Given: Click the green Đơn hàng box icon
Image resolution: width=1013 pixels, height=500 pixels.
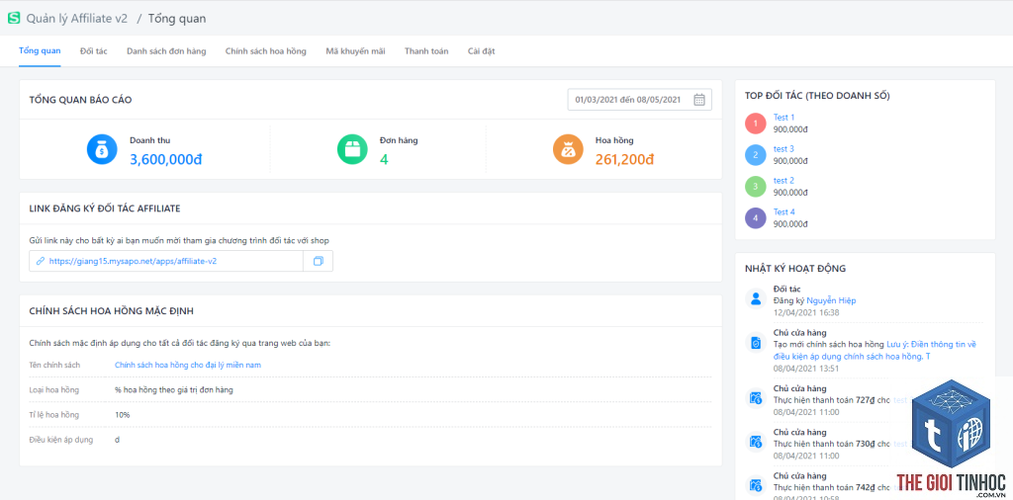Looking at the screenshot, I should (352, 149).
